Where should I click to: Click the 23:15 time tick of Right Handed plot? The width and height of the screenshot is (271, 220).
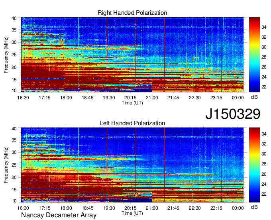(x=216, y=98)
